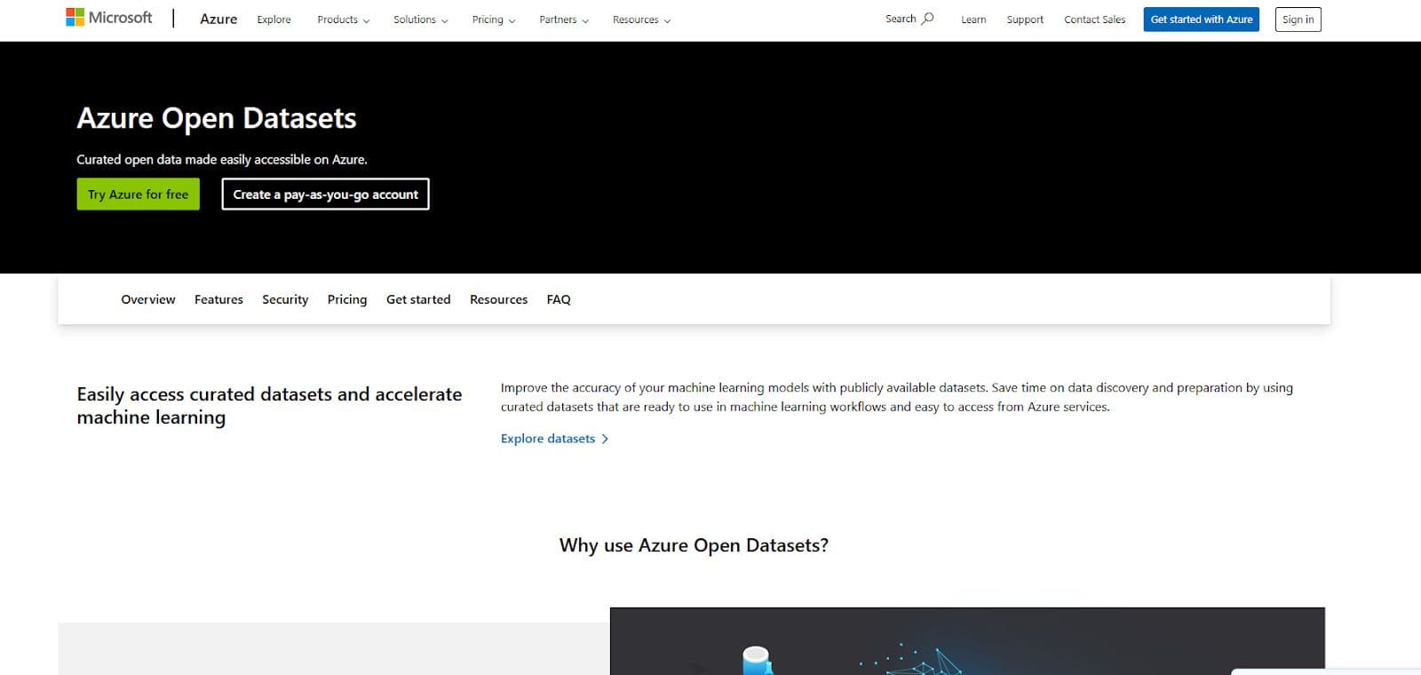
Task: Click the Microsoft logo
Action: click(108, 18)
